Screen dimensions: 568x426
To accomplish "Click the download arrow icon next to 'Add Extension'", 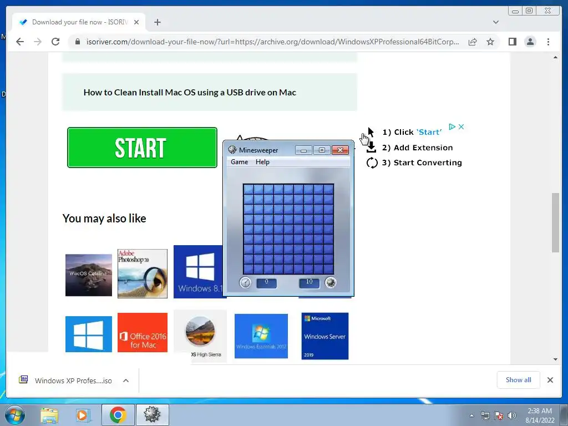I will [371, 148].
